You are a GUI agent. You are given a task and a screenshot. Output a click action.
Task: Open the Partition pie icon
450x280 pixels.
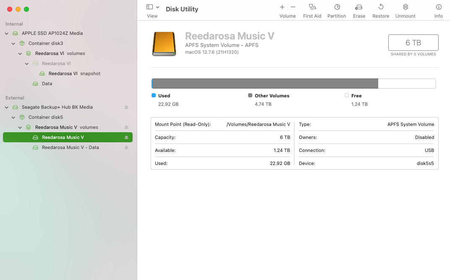337,7
